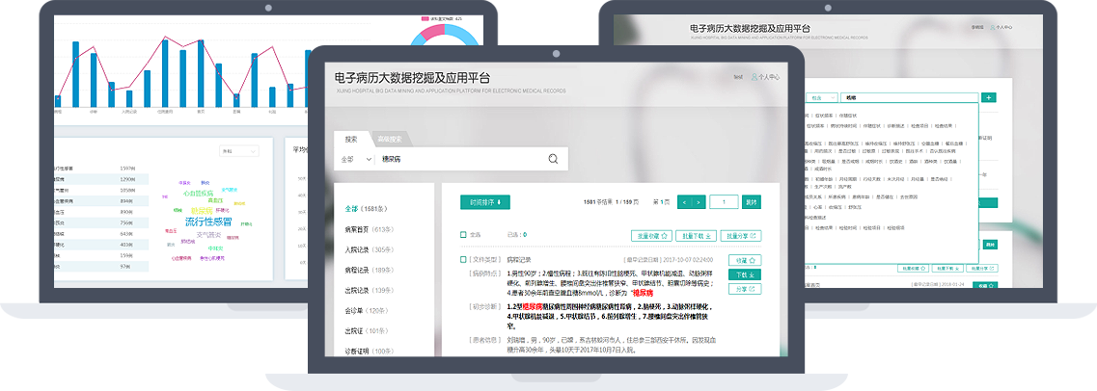Click green plus button on right screen
This screenshot has width=1097, height=391.
pos(989,97)
